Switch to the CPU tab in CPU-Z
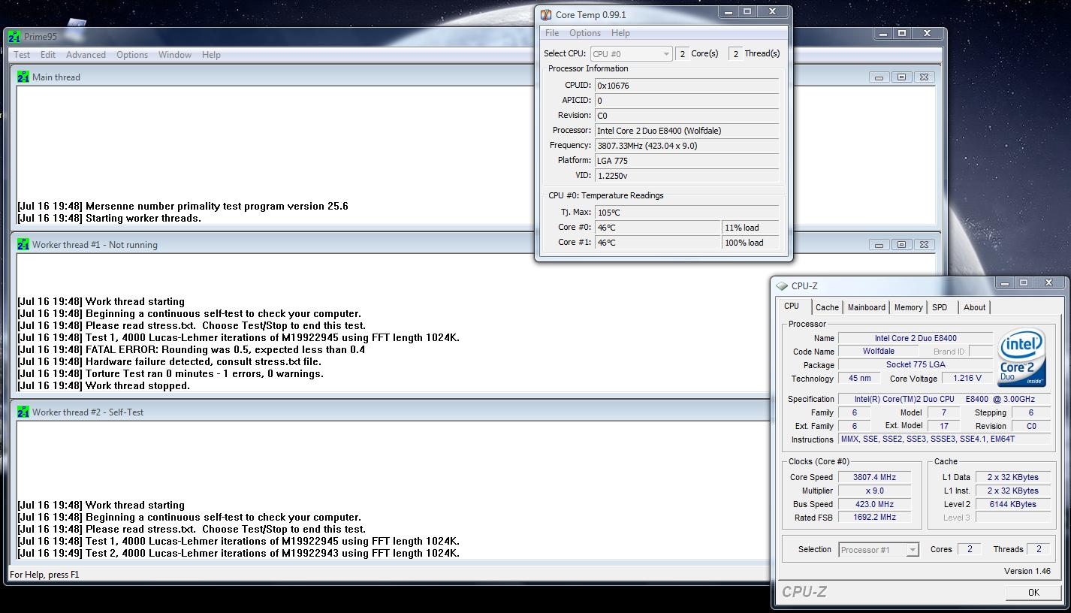The height and width of the screenshot is (613, 1071). pos(792,306)
